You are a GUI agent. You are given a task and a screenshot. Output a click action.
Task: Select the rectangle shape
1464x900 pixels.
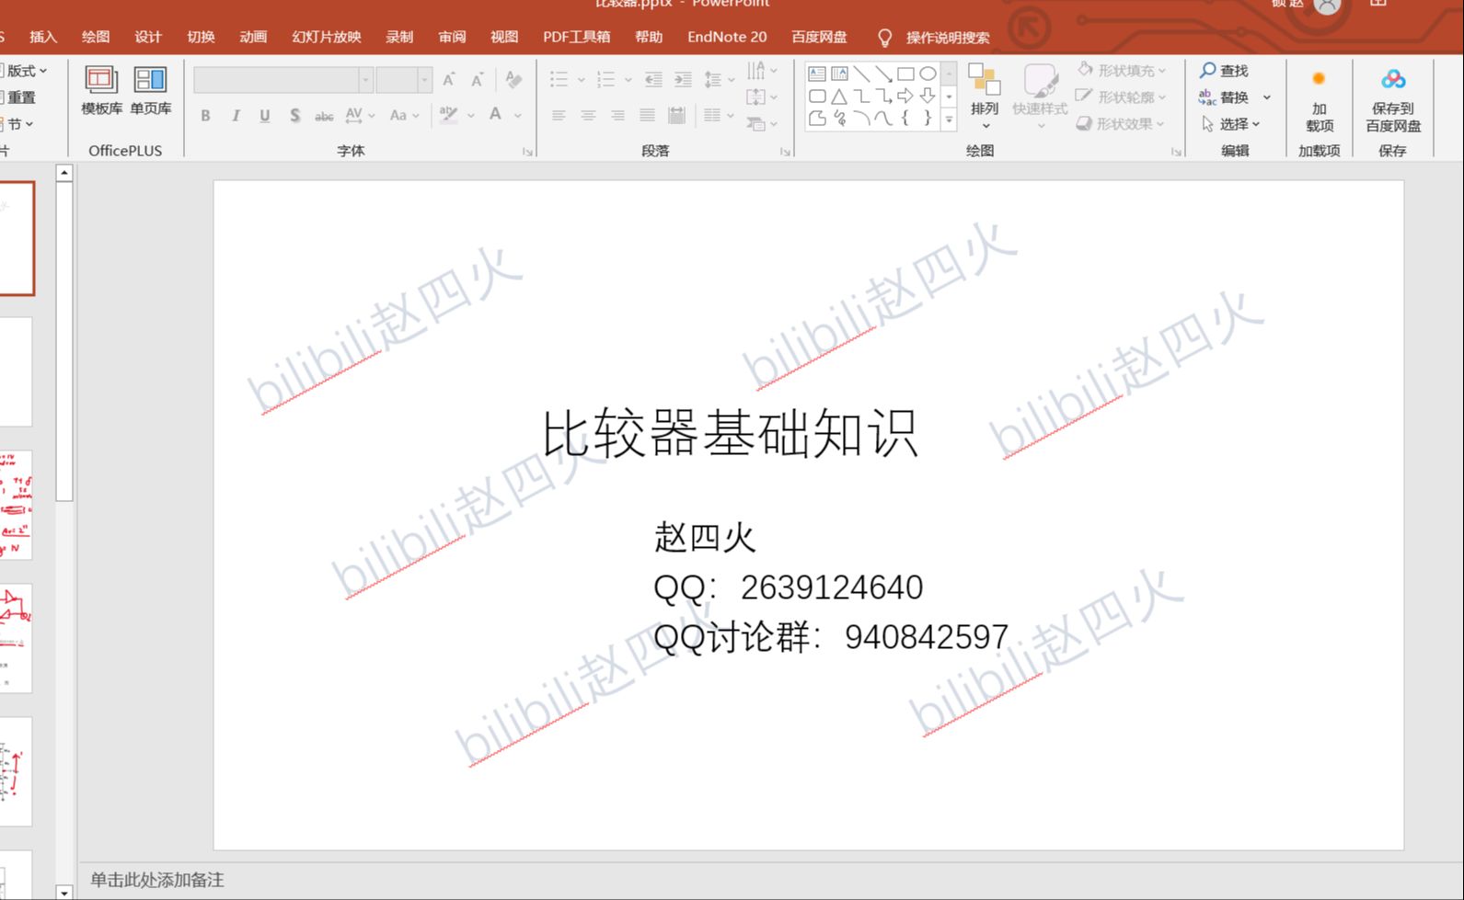click(905, 74)
